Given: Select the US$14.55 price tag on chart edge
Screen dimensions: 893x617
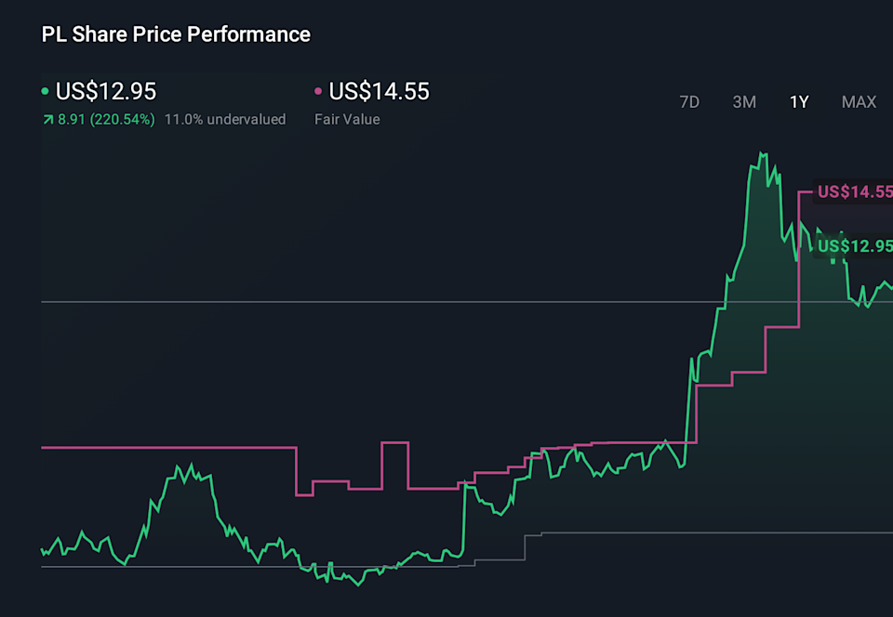Looking at the screenshot, I should (853, 192).
